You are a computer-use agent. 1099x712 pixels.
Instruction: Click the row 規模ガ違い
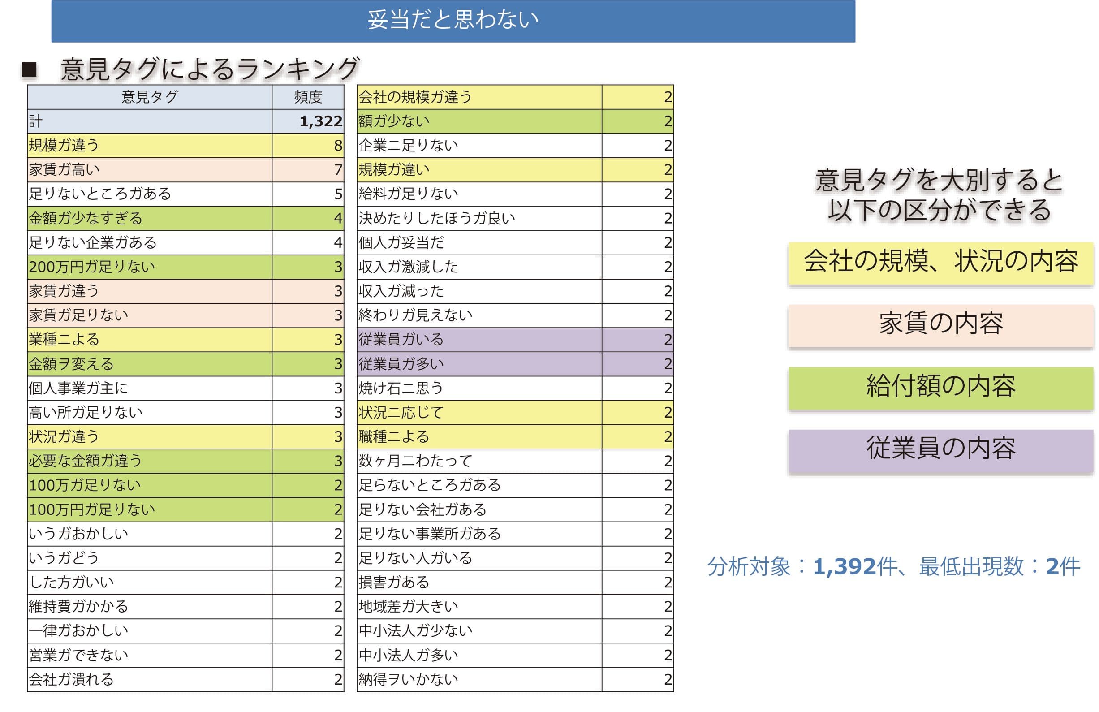pyautogui.click(x=515, y=170)
